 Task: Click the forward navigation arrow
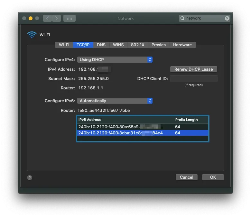(x=56, y=18)
